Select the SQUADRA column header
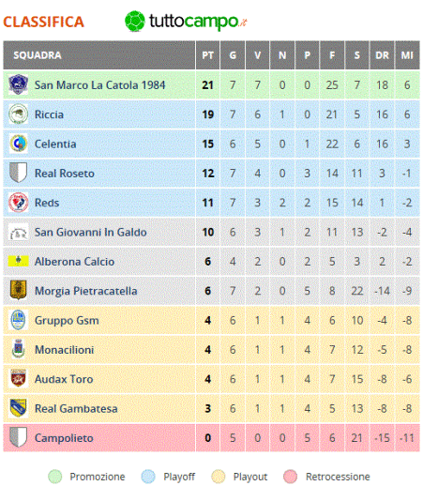 coord(99,55)
